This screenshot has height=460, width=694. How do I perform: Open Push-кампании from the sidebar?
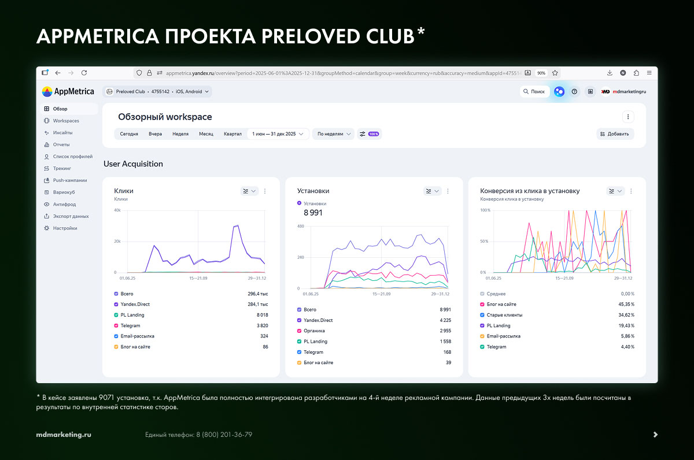coord(47,180)
